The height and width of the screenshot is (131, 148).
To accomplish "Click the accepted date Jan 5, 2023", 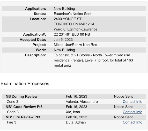I will pos(63,40).
